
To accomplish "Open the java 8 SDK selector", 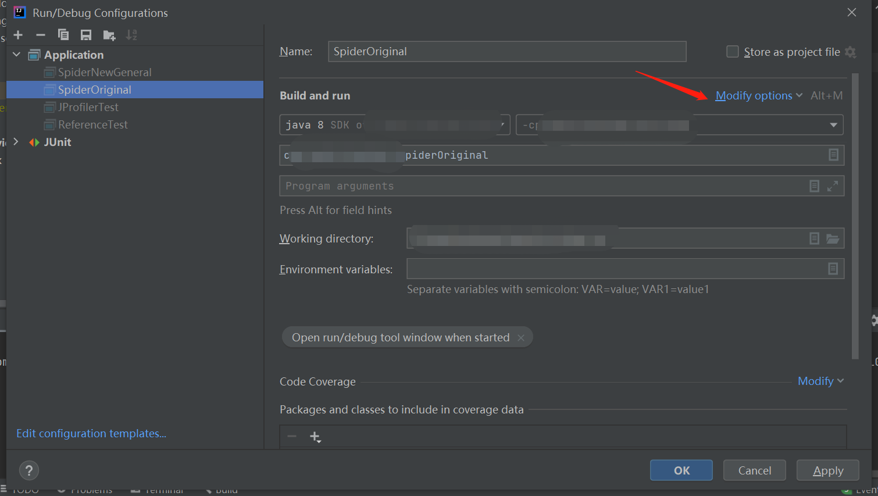I will coord(501,124).
